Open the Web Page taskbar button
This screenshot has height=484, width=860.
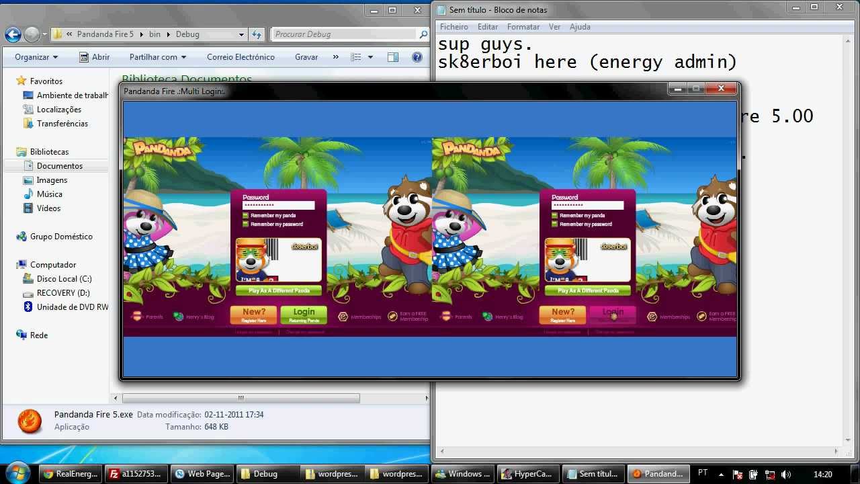click(201, 474)
